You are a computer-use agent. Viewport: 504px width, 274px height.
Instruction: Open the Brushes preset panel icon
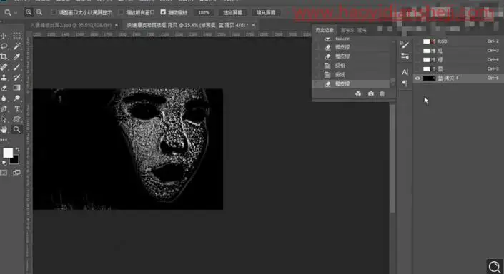(x=405, y=56)
